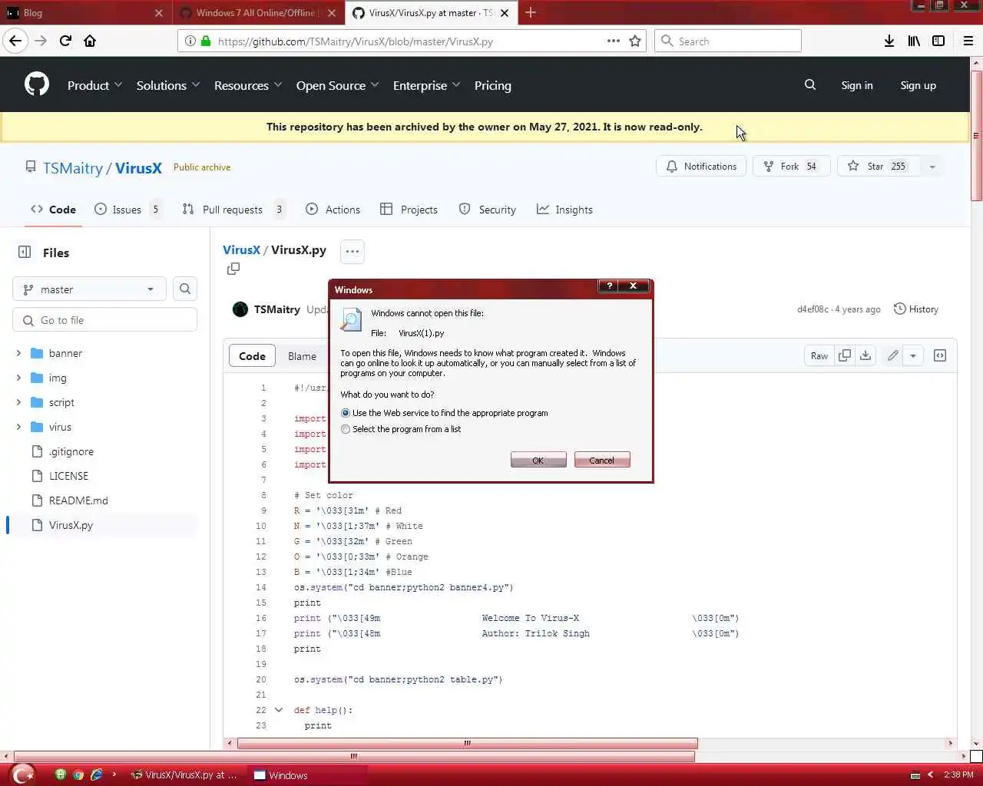Image resolution: width=983 pixels, height=786 pixels.
Task: Open the Projects tab
Action: coord(409,209)
